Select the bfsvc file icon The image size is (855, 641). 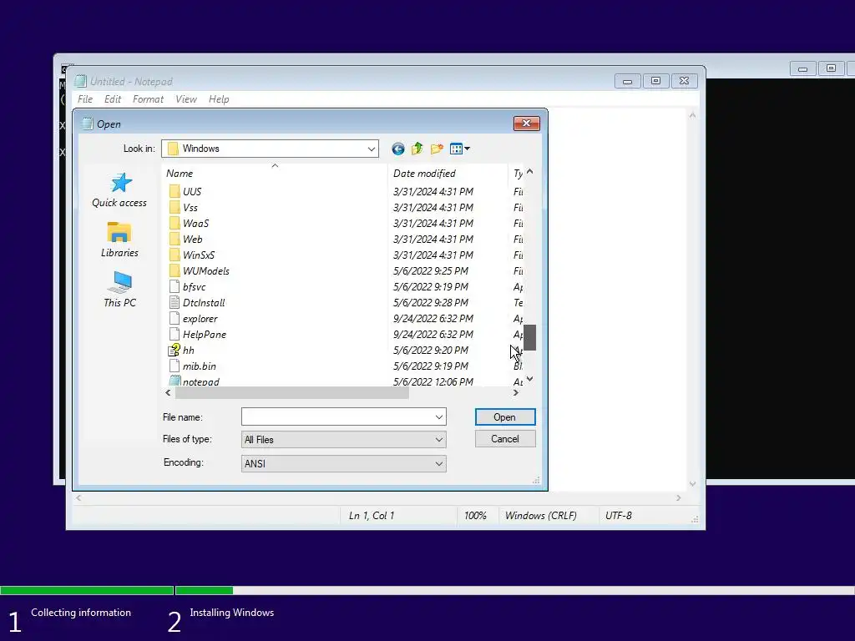pos(175,287)
